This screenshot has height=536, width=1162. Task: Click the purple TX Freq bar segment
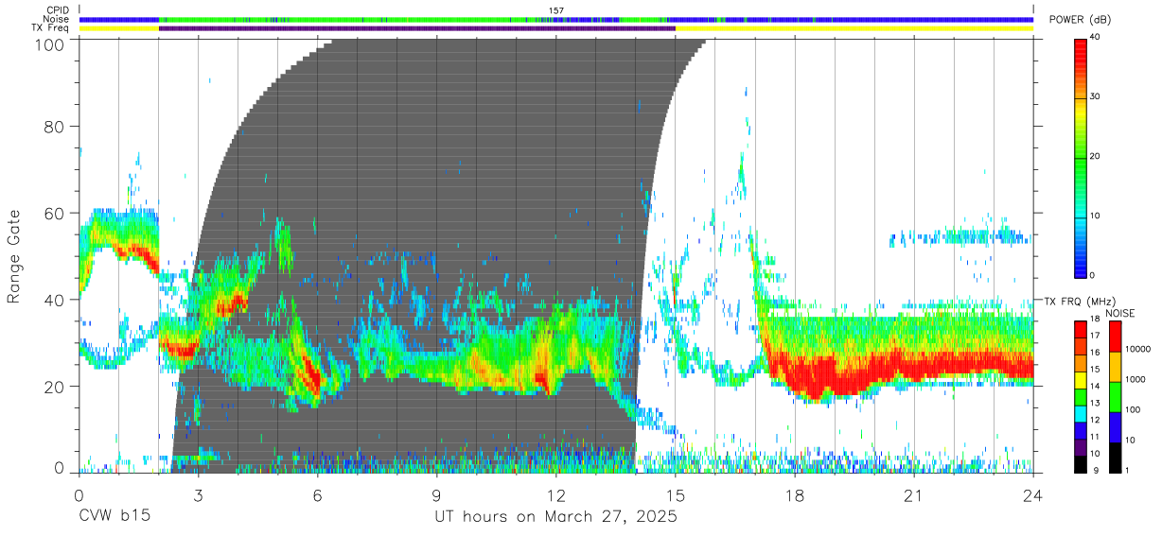pos(416,28)
